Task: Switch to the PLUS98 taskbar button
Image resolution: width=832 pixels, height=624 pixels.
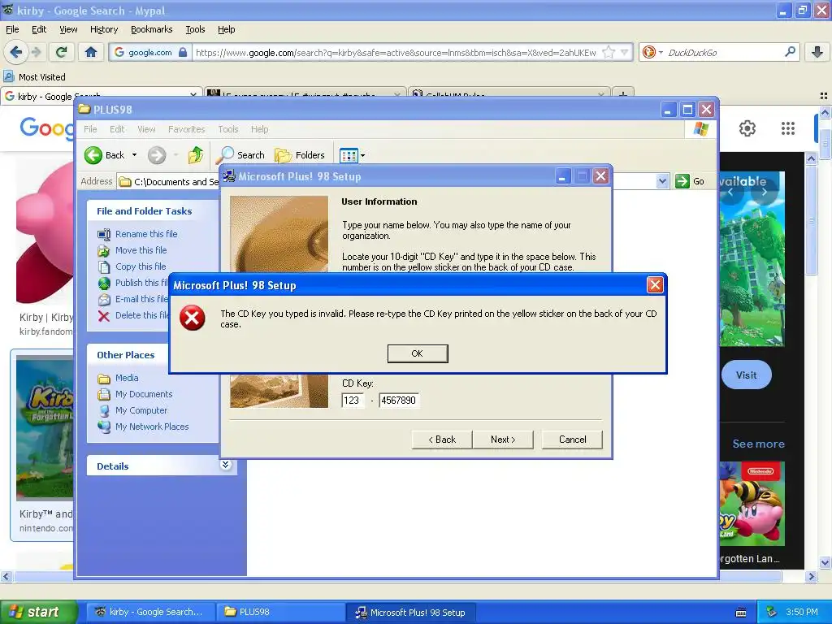Action: click(280, 612)
